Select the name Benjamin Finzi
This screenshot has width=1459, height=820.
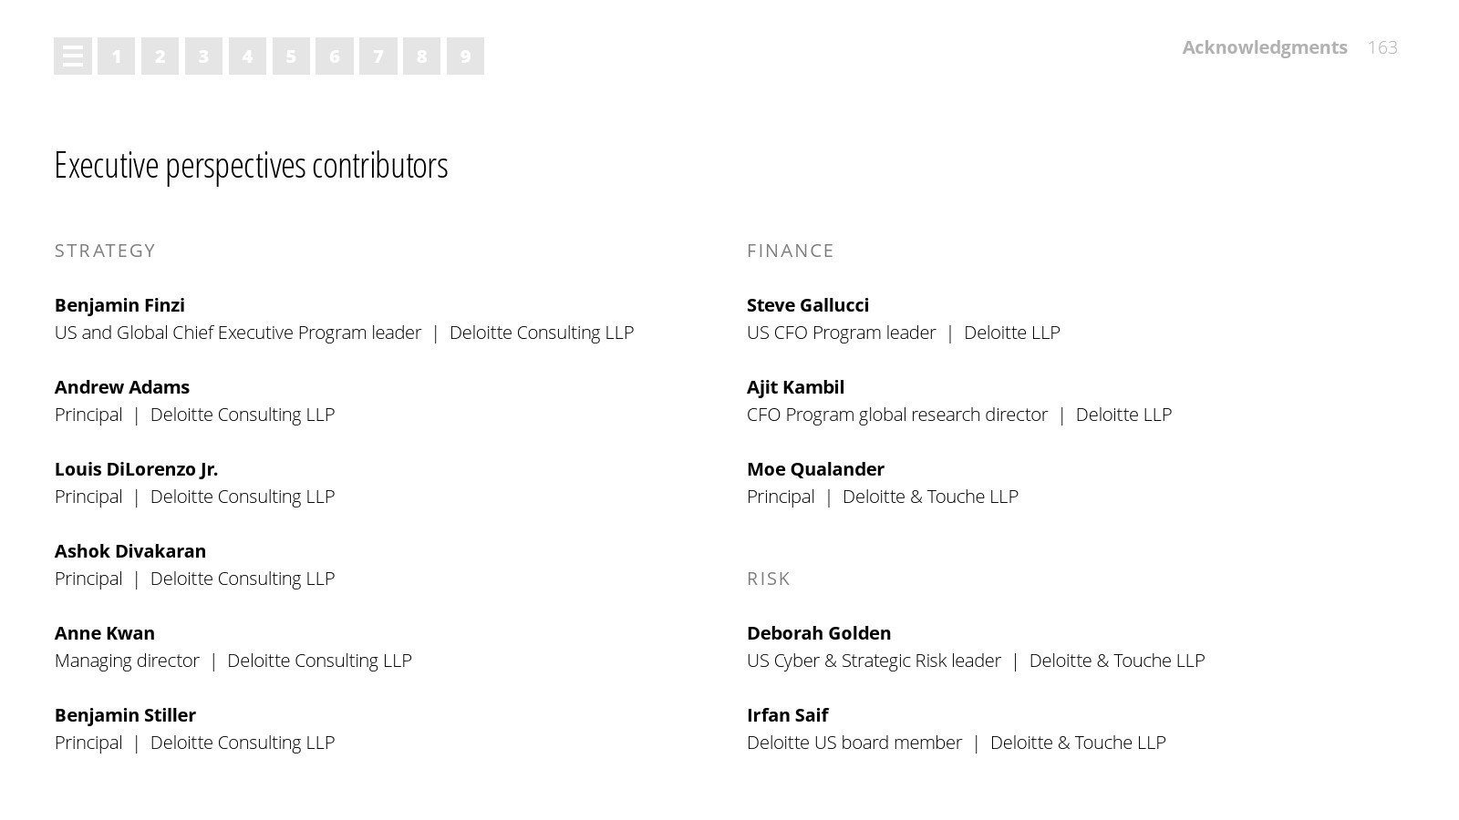[x=119, y=305]
